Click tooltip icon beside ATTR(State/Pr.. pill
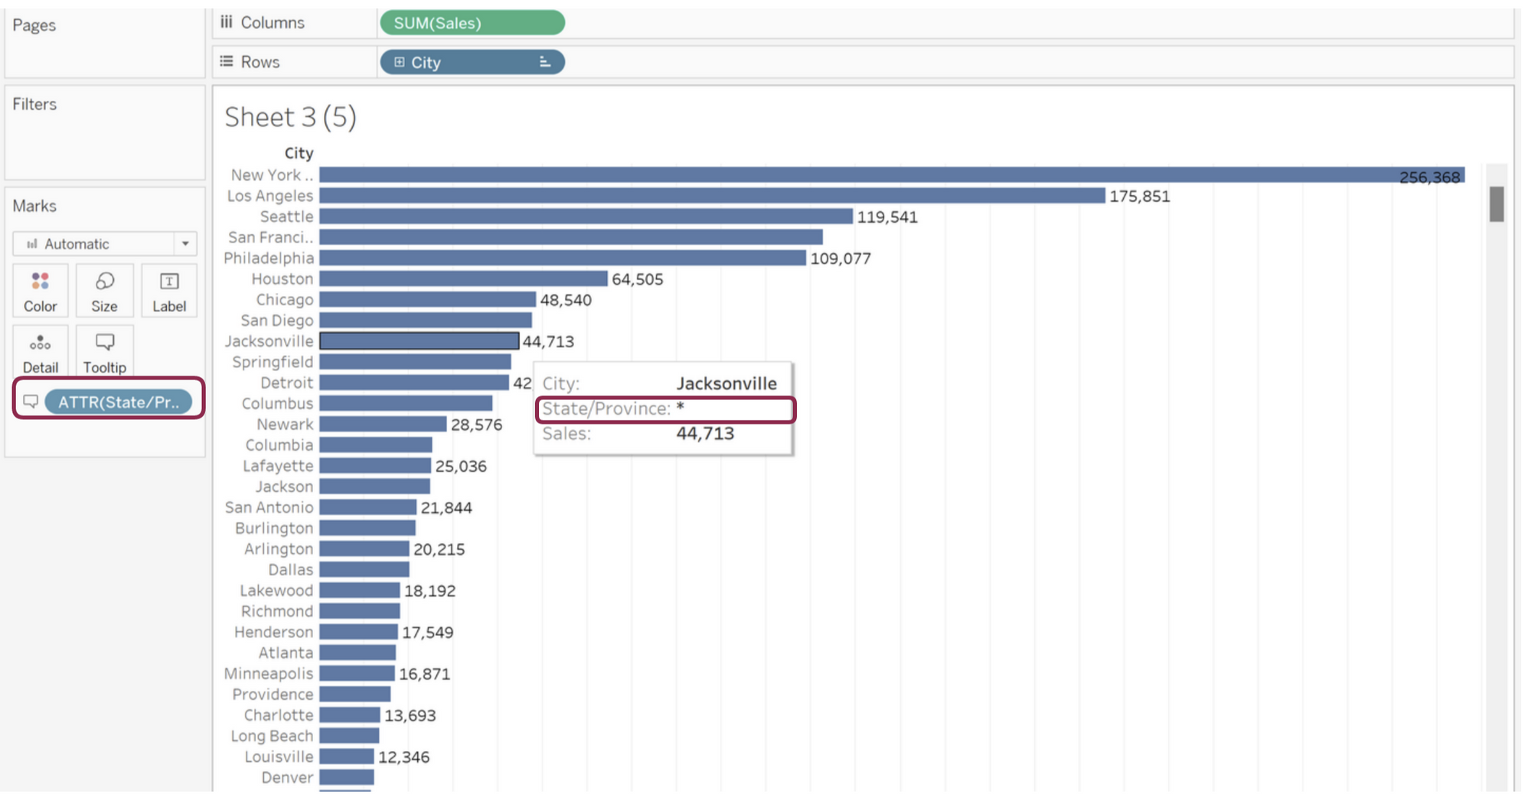 [31, 402]
